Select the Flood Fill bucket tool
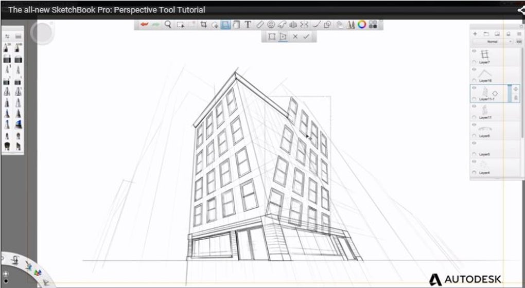525x288 pixels. (339, 24)
